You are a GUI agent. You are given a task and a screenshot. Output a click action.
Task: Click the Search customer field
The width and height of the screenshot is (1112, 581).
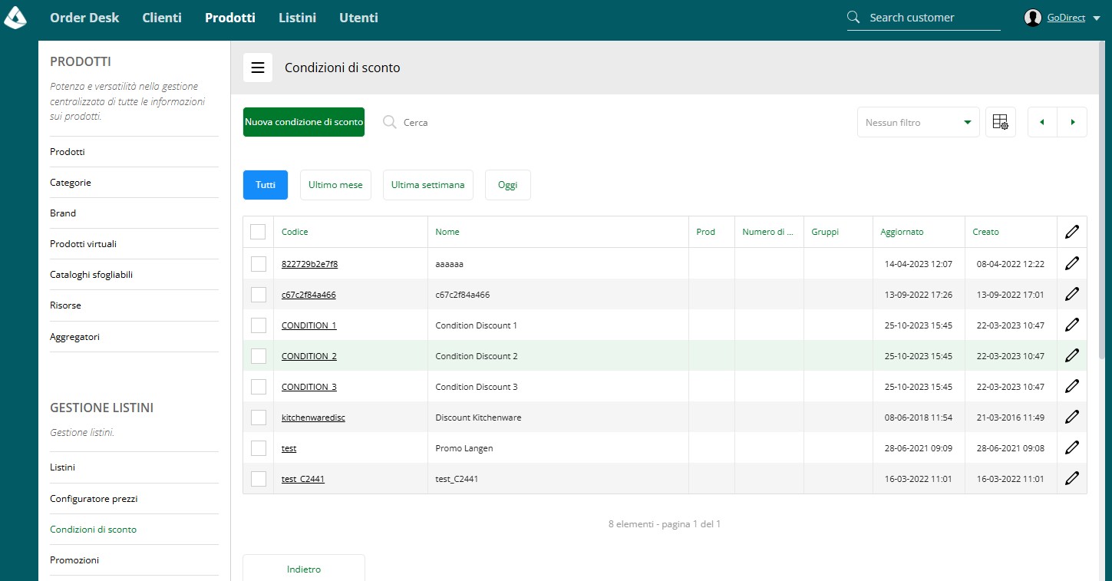pyautogui.click(x=924, y=18)
